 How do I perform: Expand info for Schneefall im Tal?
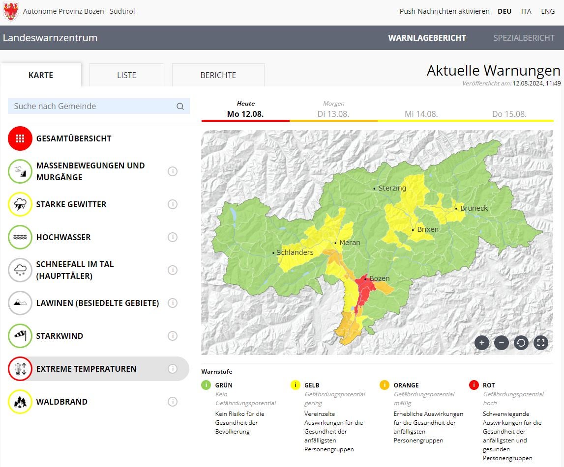tap(173, 270)
